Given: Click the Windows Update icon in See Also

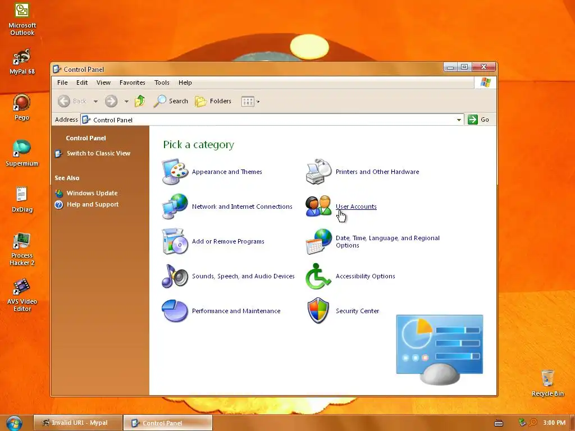Looking at the screenshot, I should (x=58, y=193).
